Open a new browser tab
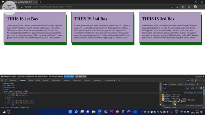Viewport: 205px width, 115px height. click(x=41, y=2)
